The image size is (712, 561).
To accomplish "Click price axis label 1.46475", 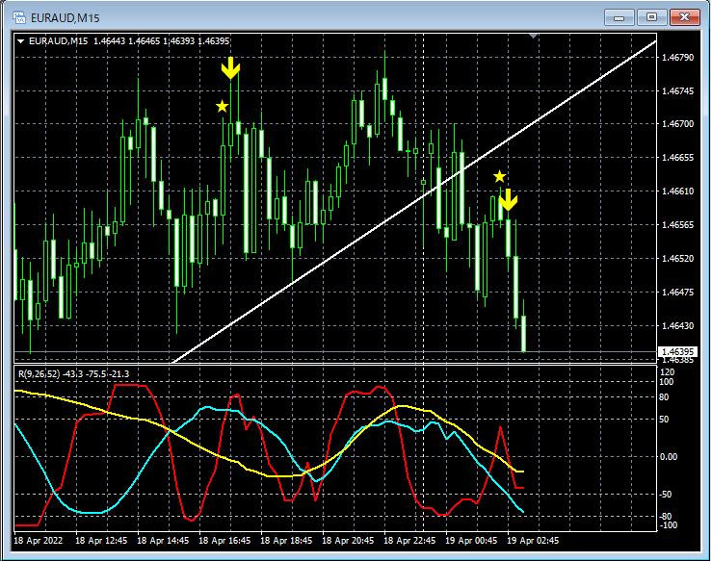I will (678, 293).
